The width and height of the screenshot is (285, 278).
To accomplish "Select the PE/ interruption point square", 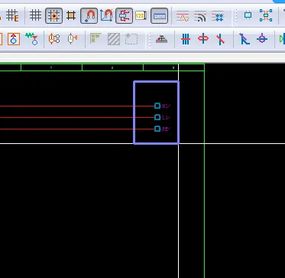I will (157, 129).
